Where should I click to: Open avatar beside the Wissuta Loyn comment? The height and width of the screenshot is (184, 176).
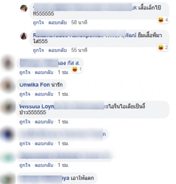[8, 107]
